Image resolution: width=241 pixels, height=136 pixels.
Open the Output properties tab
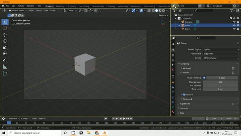[x=173, y=55]
